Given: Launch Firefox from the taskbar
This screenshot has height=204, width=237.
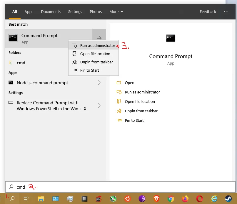Looking at the screenshot, I should [185, 199].
